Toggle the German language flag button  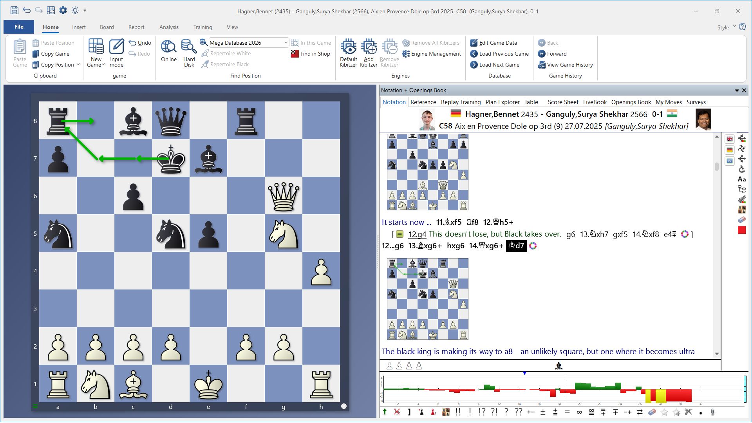pyautogui.click(x=729, y=150)
